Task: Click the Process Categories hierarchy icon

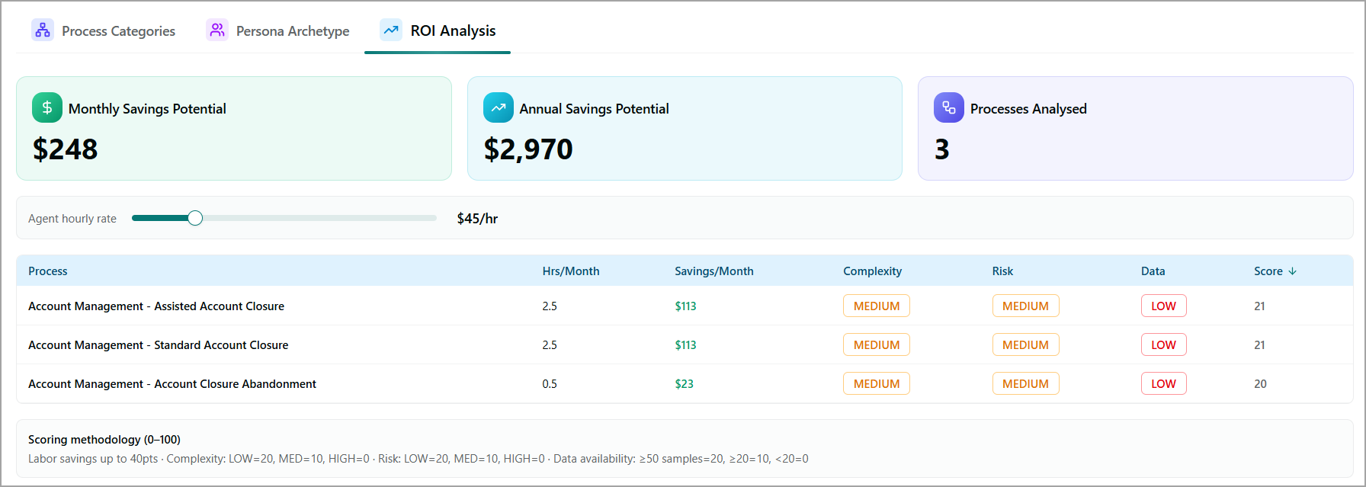Action: pos(43,30)
